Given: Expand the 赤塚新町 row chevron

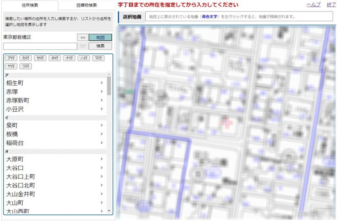Looking at the screenshot, I should click(102, 100).
